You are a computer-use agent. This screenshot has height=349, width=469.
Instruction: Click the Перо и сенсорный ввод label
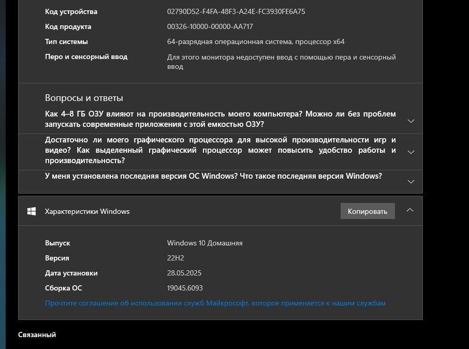click(x=86, y=56)
